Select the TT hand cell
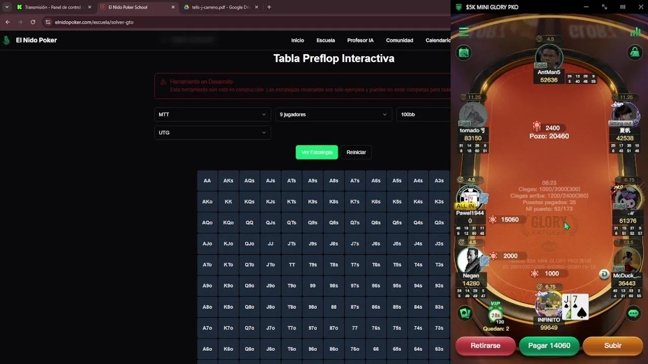648x364 pixels. 292,265
